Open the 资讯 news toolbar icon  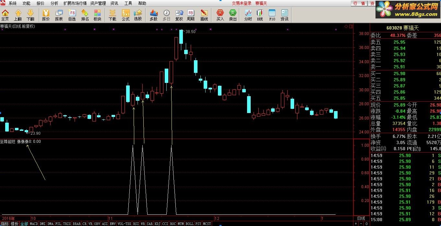click(x=284, y=15)
